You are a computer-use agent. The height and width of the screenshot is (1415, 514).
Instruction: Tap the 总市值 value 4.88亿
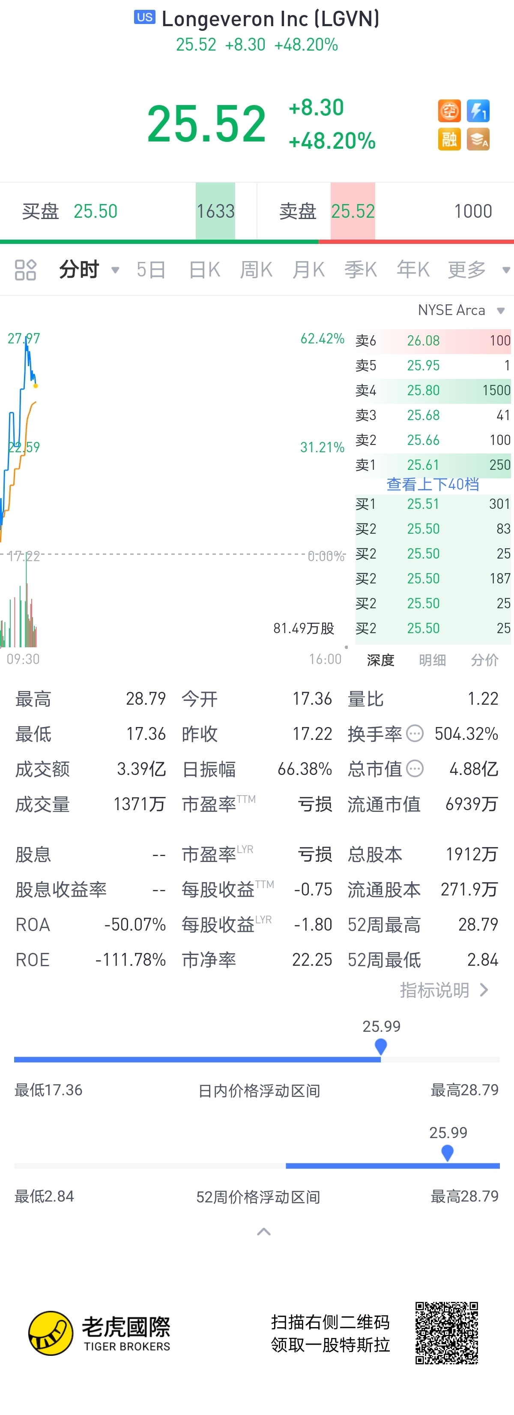pos(473,769)
